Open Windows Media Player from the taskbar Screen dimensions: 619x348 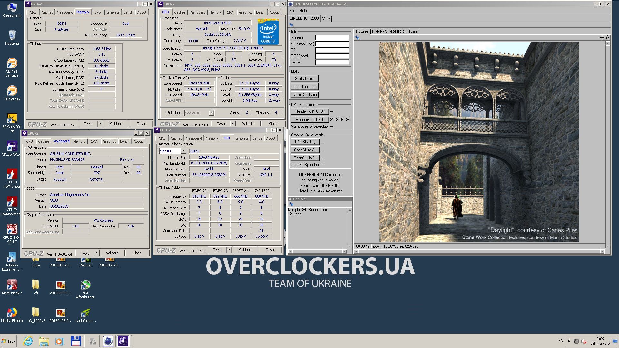point(60,341)
